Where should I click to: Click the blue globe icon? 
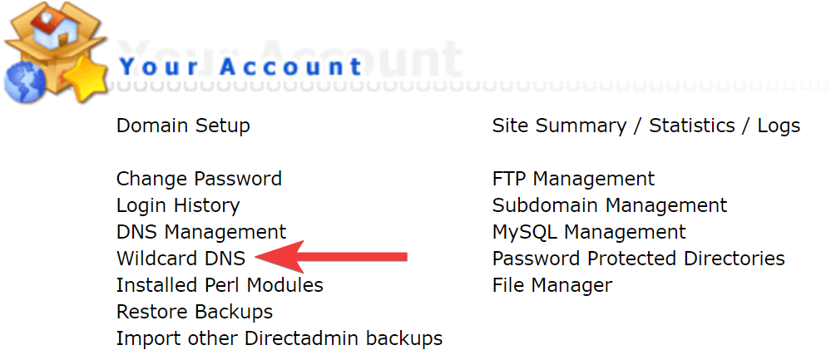point(26,82)
